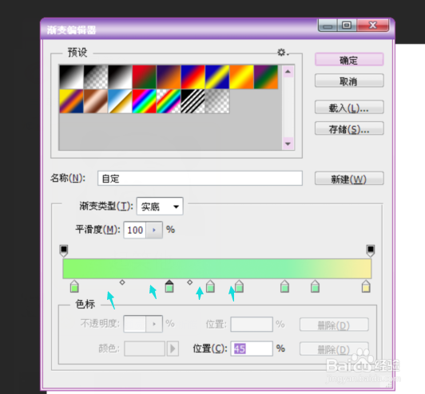Select the right opacity stop above gradient
Viewport: 425px width, 394px height.
coord(371,250)
